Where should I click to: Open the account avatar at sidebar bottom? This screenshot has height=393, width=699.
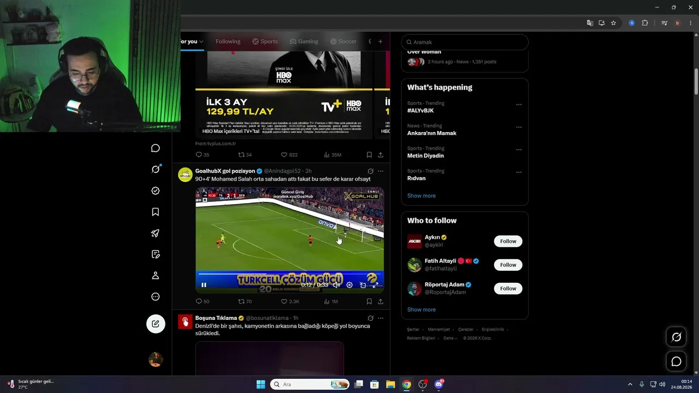click(x=156, y=359)
